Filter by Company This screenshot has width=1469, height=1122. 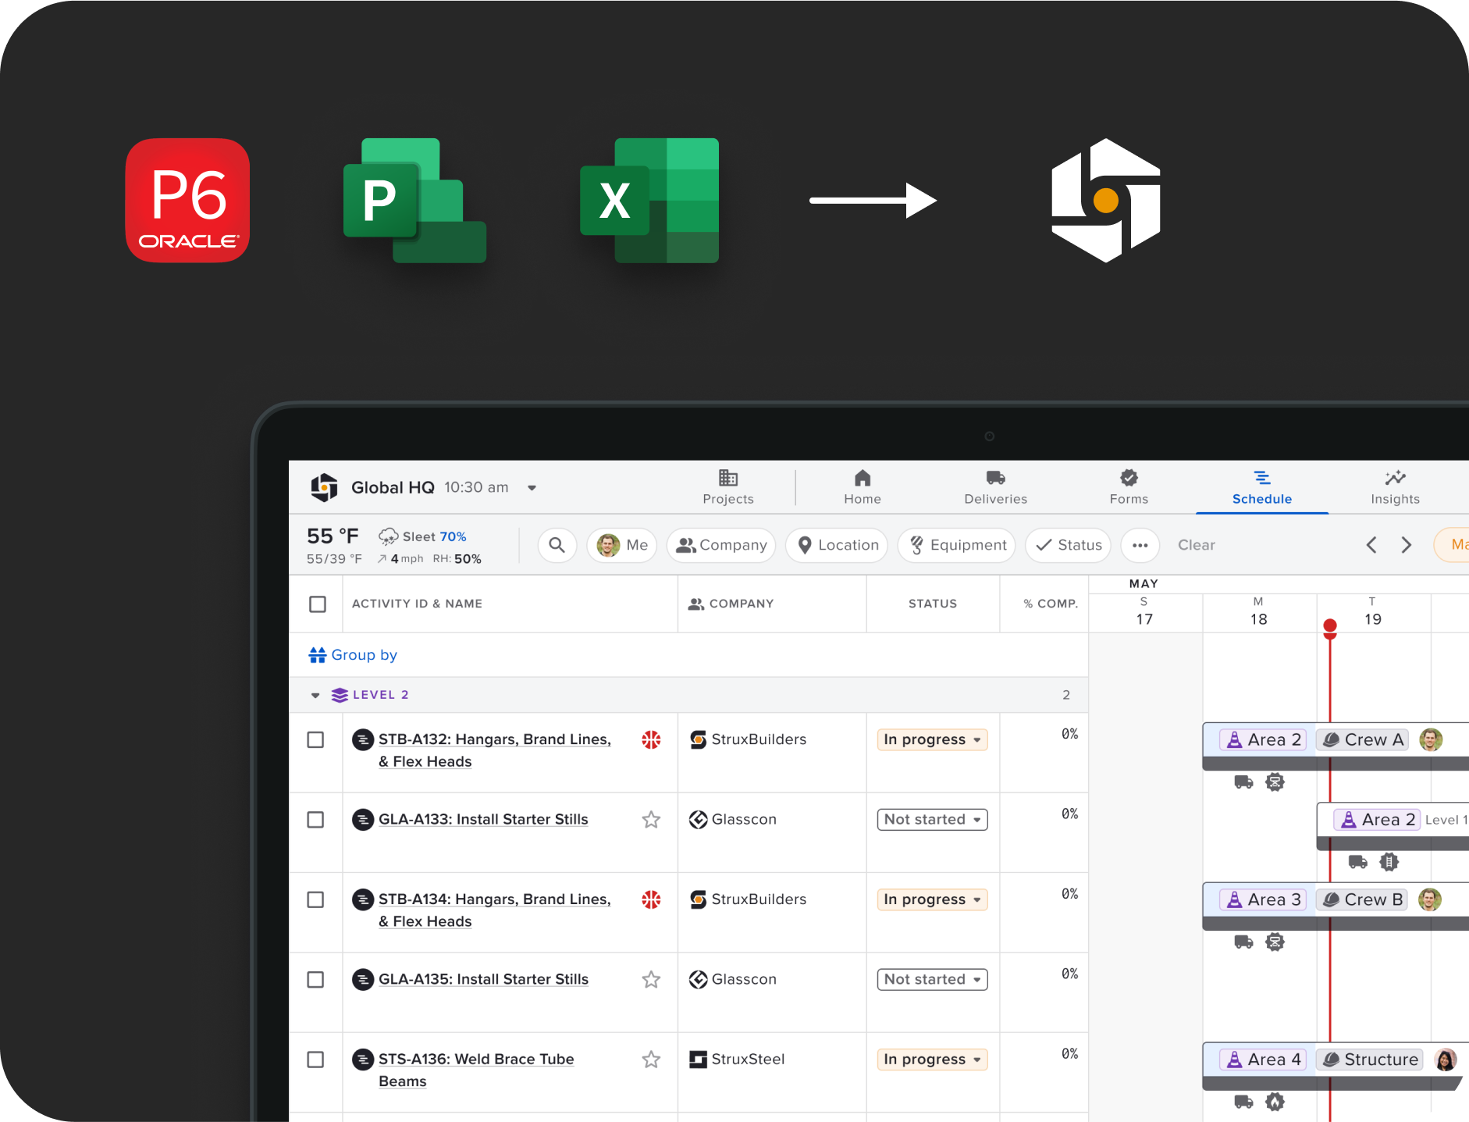click(721, 545)
